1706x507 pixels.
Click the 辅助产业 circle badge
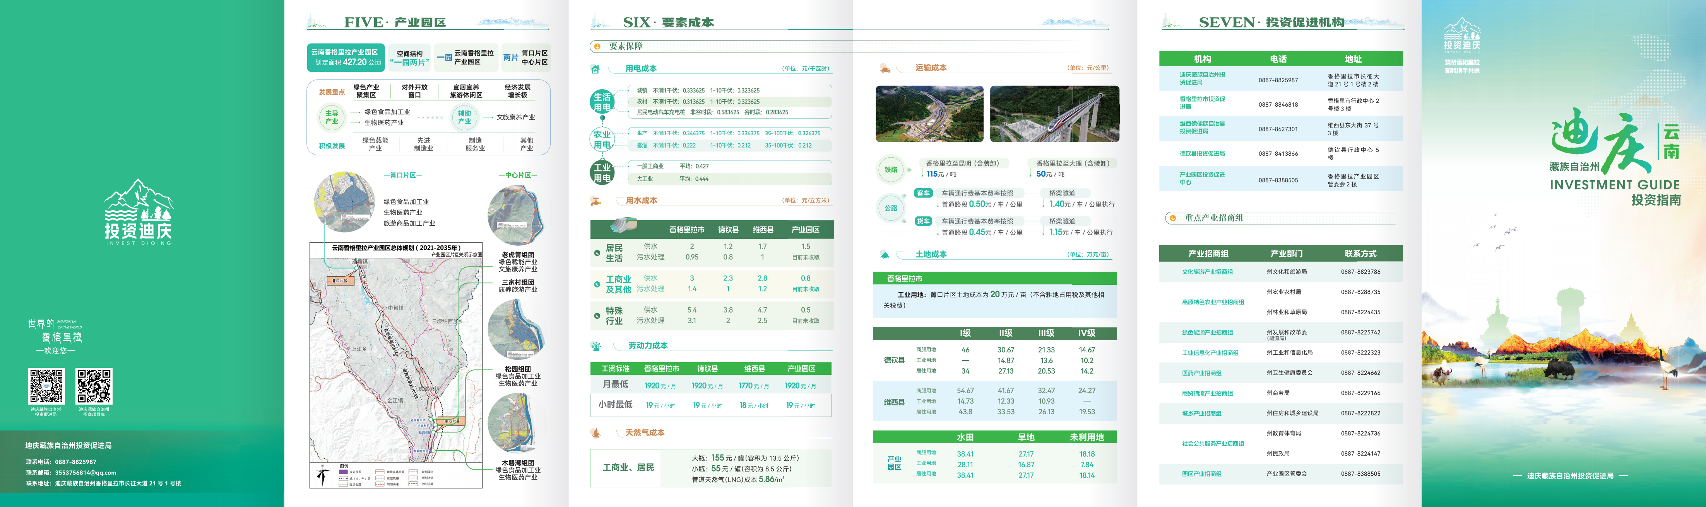[464, 117]
